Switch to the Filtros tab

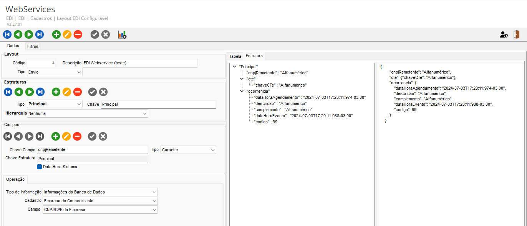coord(33,46)
